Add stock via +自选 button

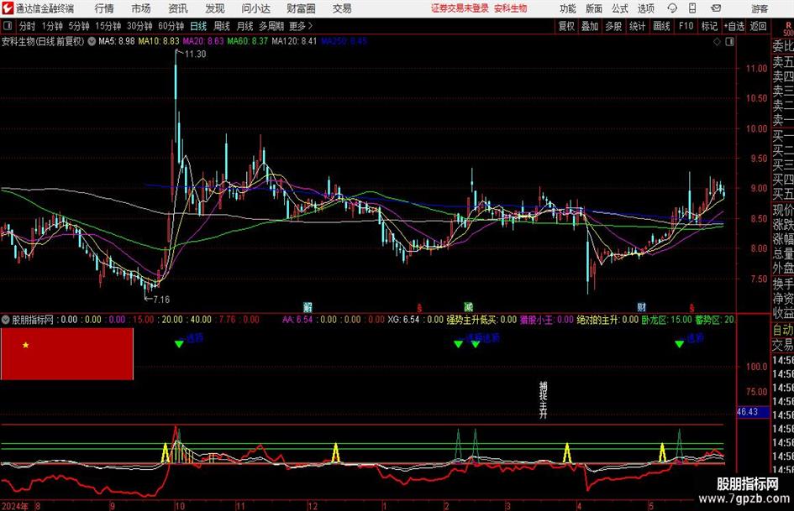734,26
